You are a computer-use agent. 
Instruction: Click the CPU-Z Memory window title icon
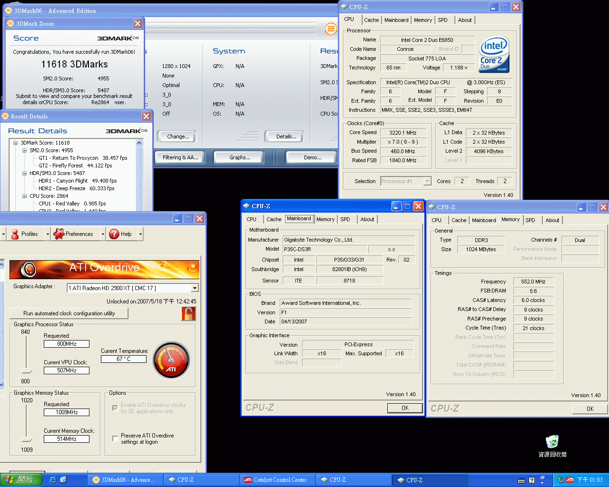point(432,207)
